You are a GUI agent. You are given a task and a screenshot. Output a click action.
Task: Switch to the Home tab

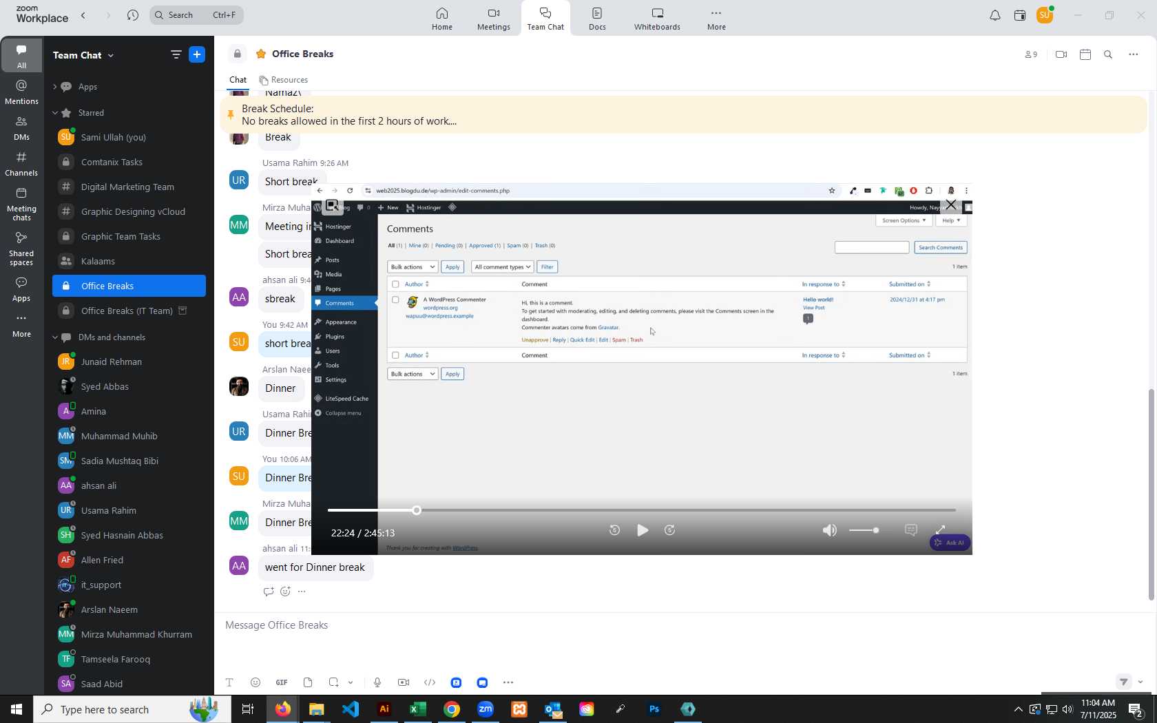tap(442, 19)
